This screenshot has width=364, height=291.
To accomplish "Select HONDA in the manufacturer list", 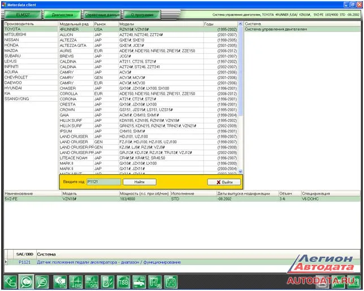I will (x=31, y=45).
